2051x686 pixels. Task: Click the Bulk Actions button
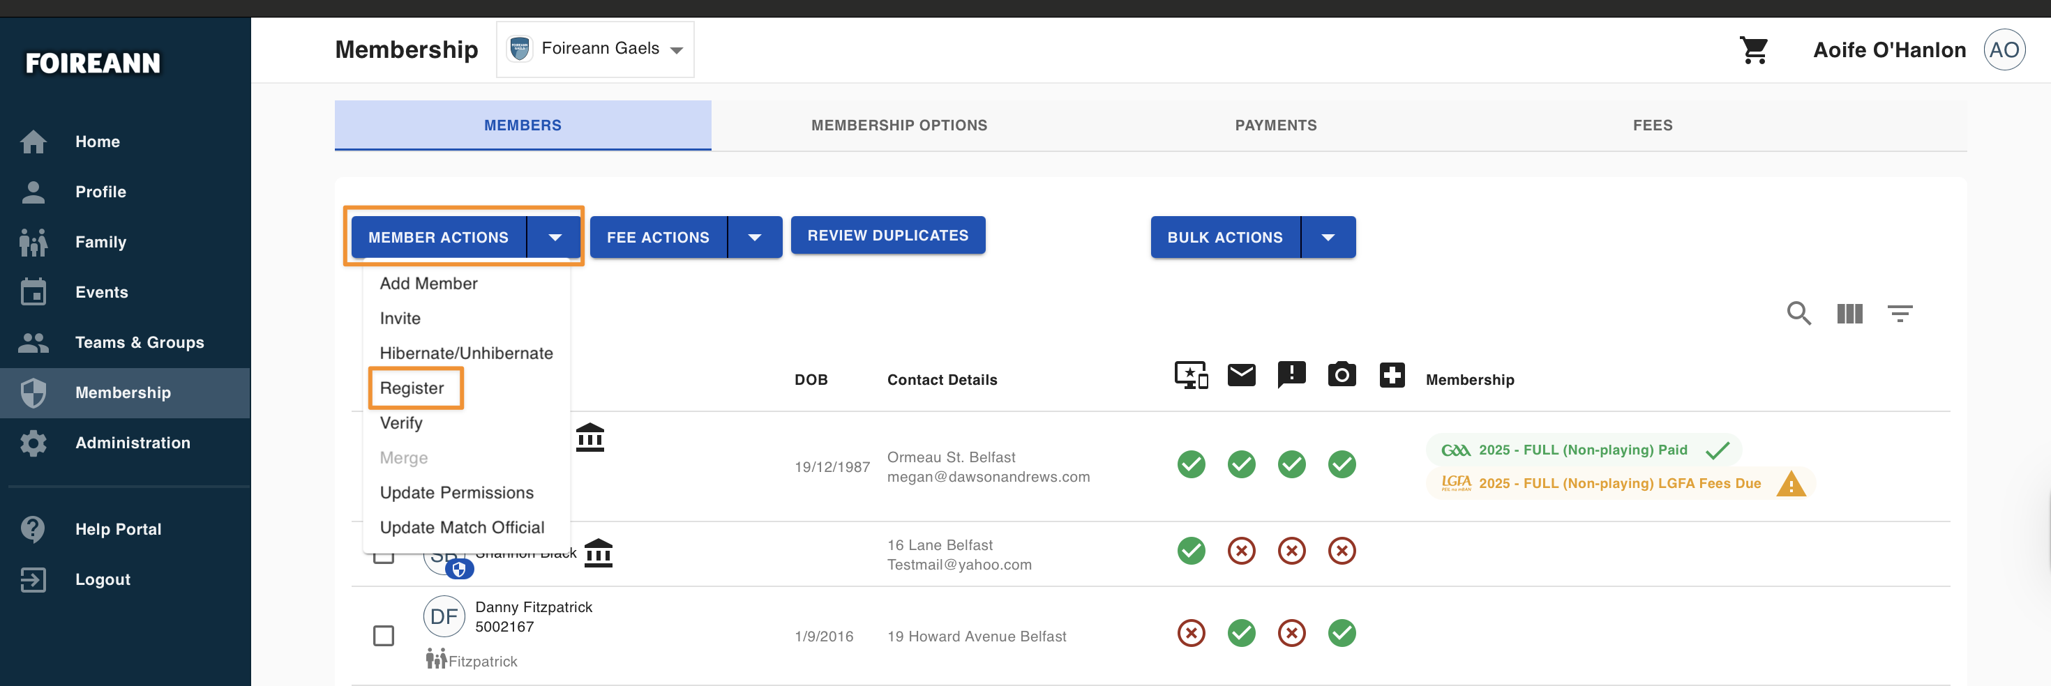[x=1225, y=237]
